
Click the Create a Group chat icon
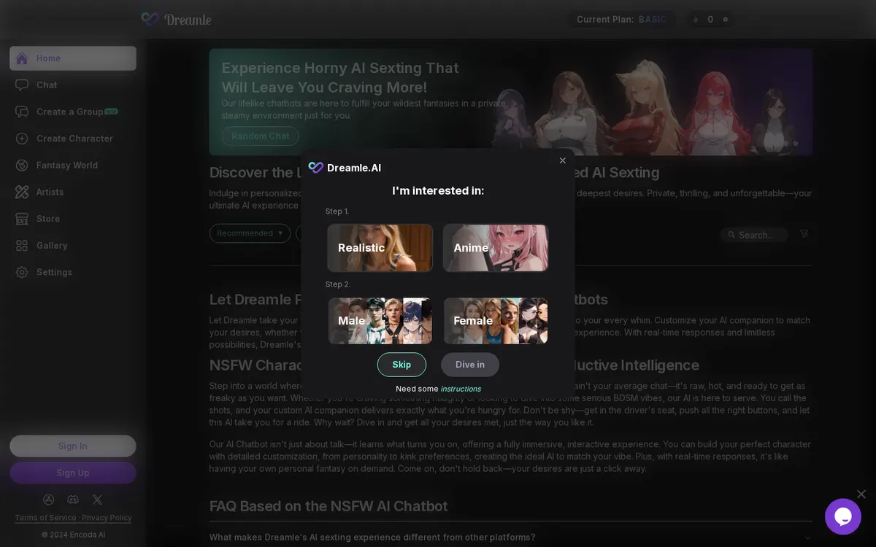22,112
